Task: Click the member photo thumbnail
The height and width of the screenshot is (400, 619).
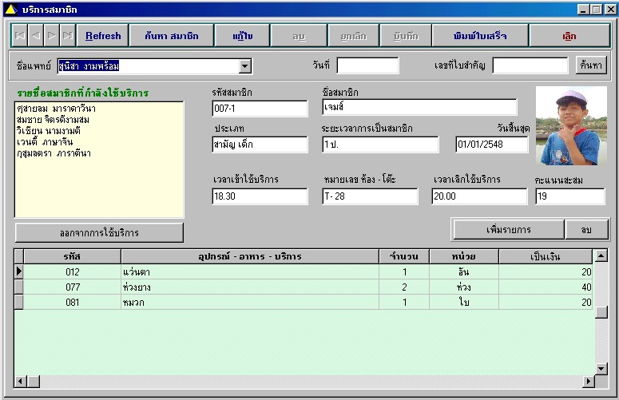Action: click(571, 126)
